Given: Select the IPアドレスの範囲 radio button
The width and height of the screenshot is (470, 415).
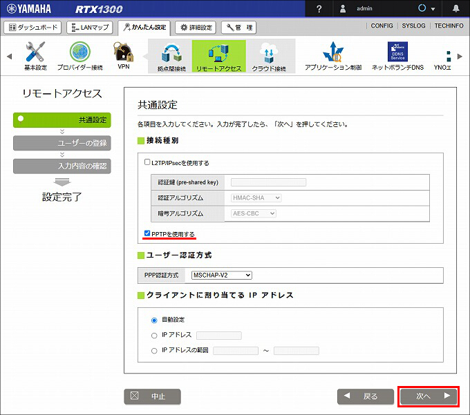Looking at the screenshot, I should pos(154,351).
